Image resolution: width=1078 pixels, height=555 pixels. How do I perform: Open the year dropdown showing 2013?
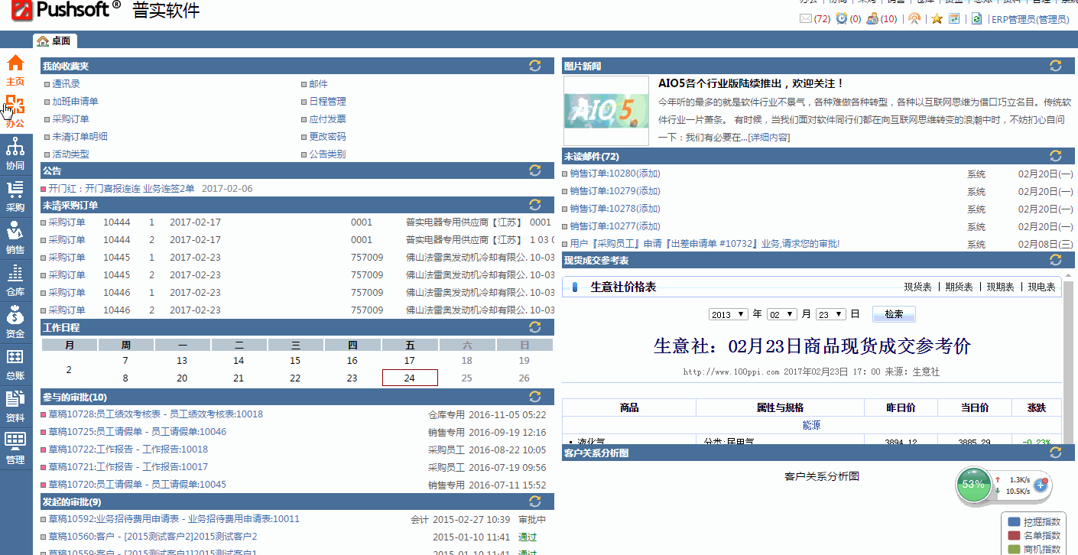(x=727, y=313)
